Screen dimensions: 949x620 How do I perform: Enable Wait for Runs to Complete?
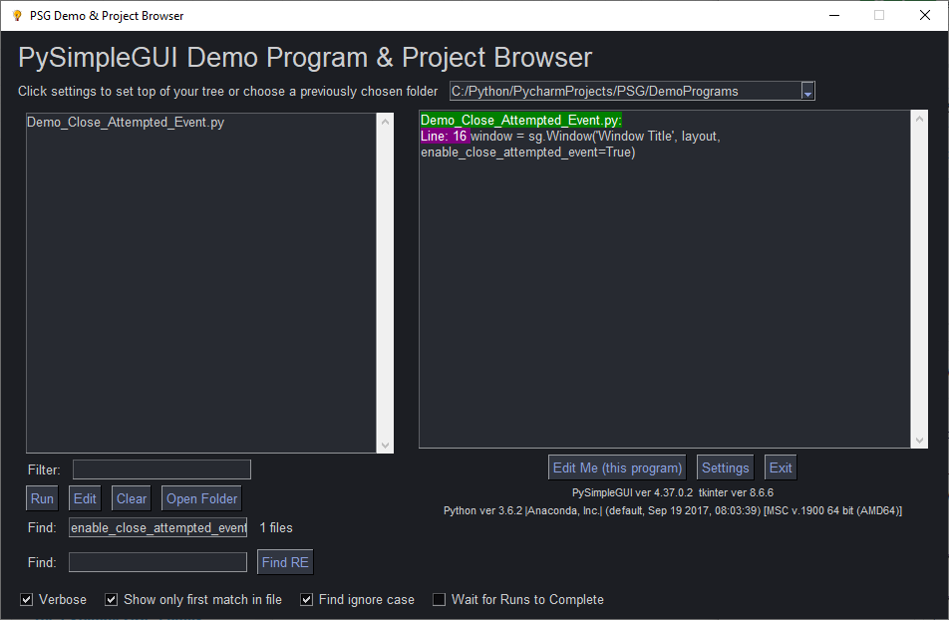(438, 599)
